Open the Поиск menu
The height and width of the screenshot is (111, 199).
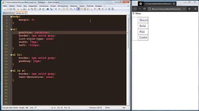click(19, 6)
